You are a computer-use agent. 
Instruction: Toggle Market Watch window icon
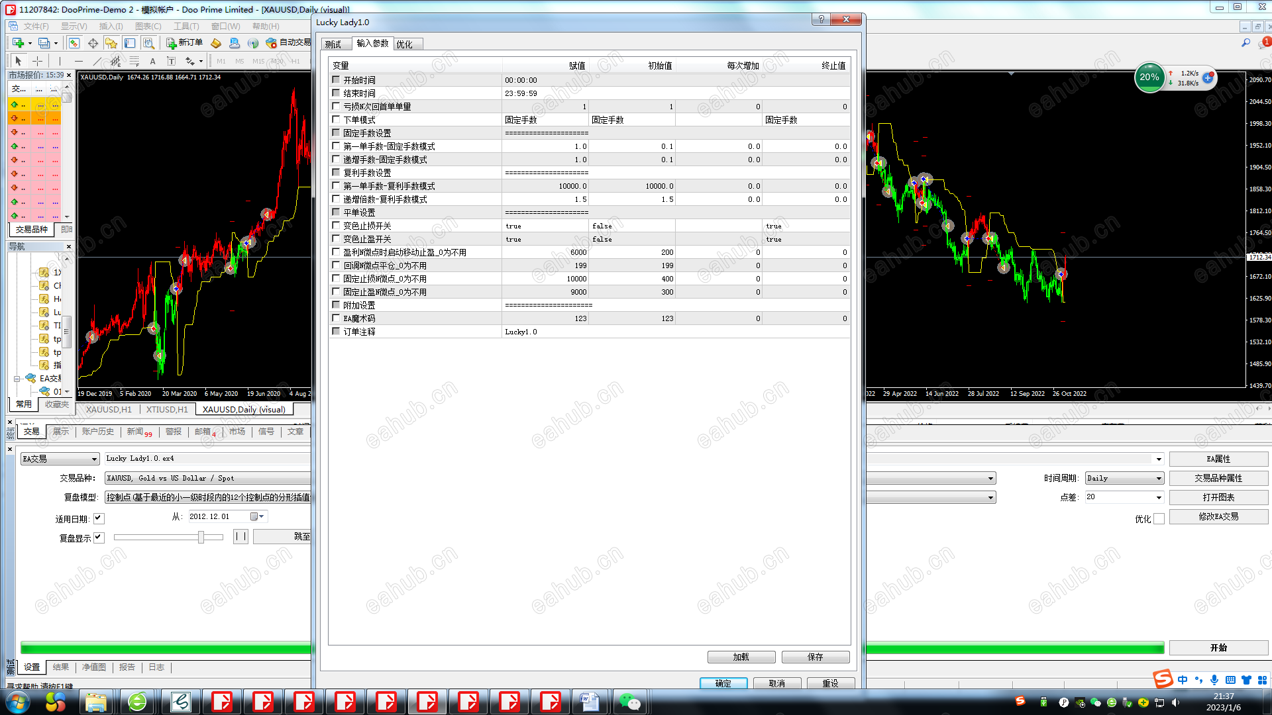[x=74, y=43]
